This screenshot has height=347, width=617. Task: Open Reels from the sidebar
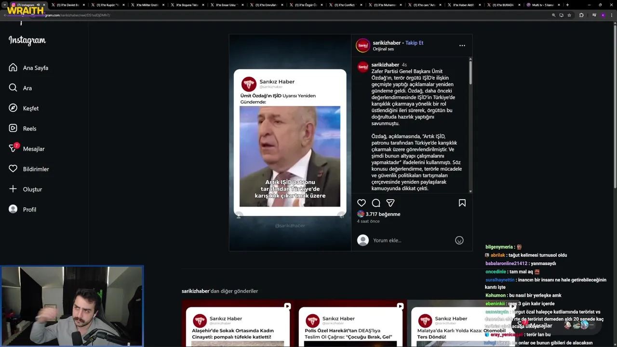23,129
